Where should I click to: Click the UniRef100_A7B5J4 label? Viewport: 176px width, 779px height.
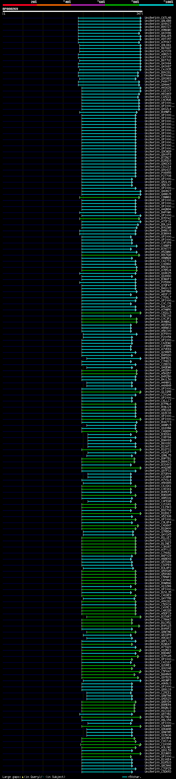(x=158, y=270)
